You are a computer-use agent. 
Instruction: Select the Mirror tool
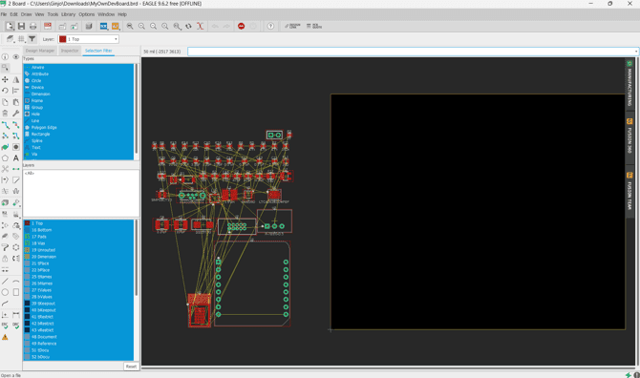click(16, 79)
